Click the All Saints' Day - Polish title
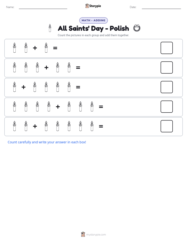Viewport: 187px width, 242px height. pos(93,28)
